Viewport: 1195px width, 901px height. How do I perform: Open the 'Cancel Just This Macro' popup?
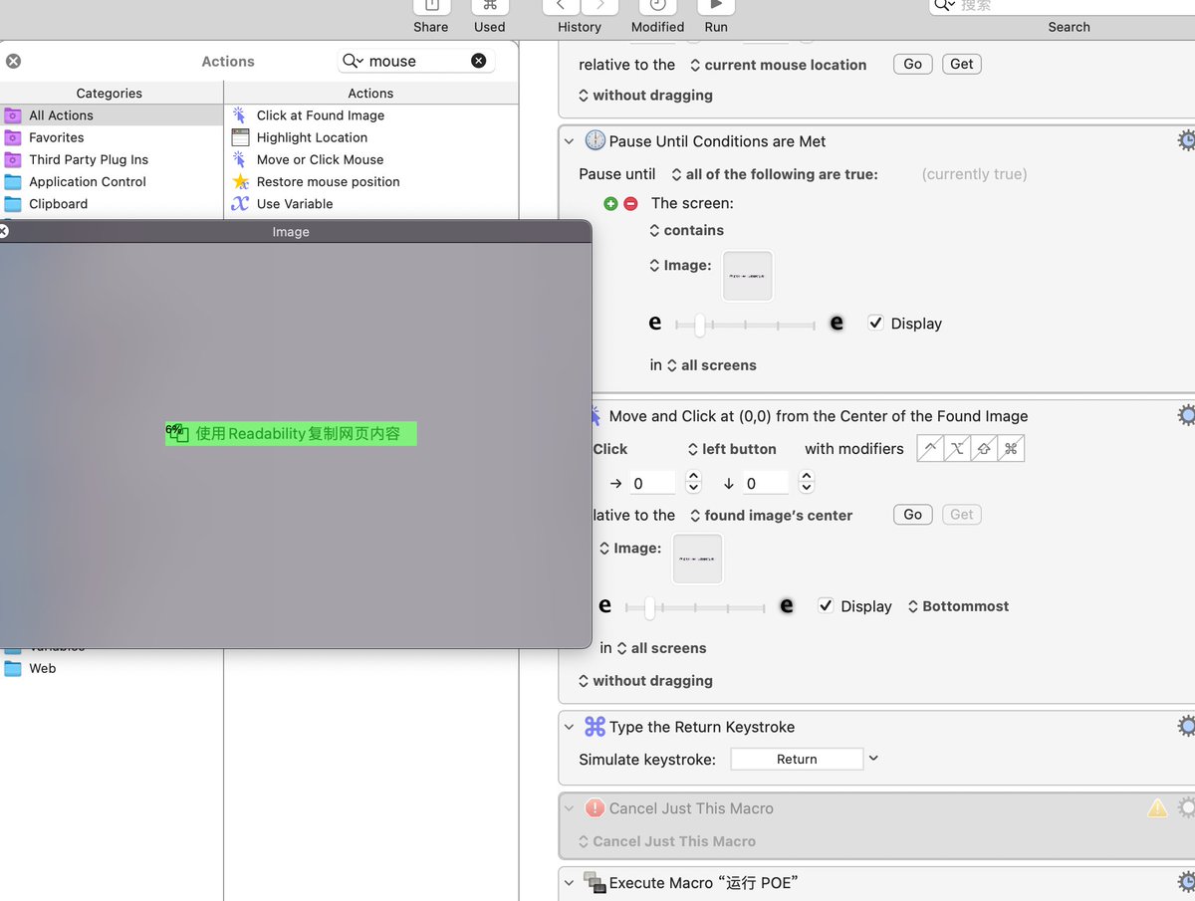coord(667,841)
